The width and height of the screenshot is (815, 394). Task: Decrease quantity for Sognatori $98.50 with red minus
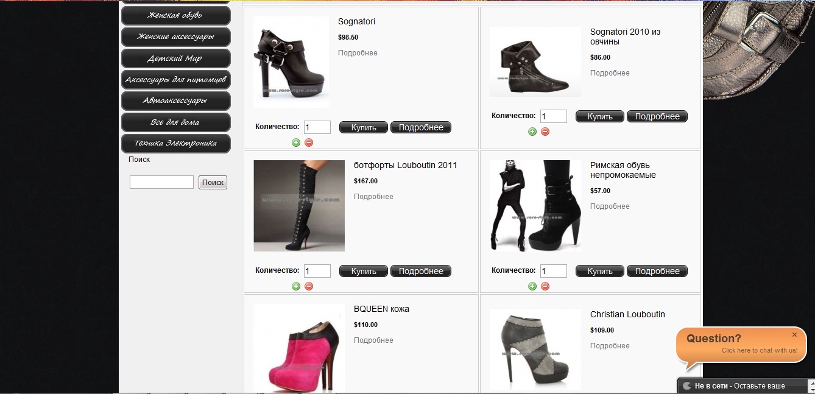click(309, 142)
